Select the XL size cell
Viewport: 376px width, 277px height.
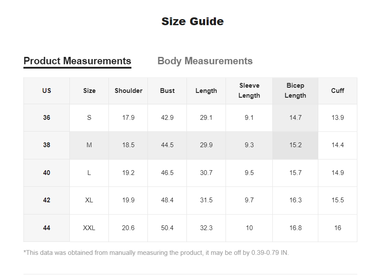pyautogui.click(x=89, y=201)
